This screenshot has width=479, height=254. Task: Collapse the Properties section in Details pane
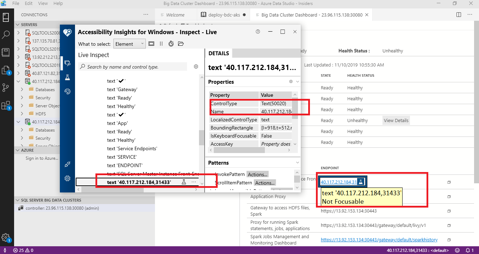[x=298, y=82]
